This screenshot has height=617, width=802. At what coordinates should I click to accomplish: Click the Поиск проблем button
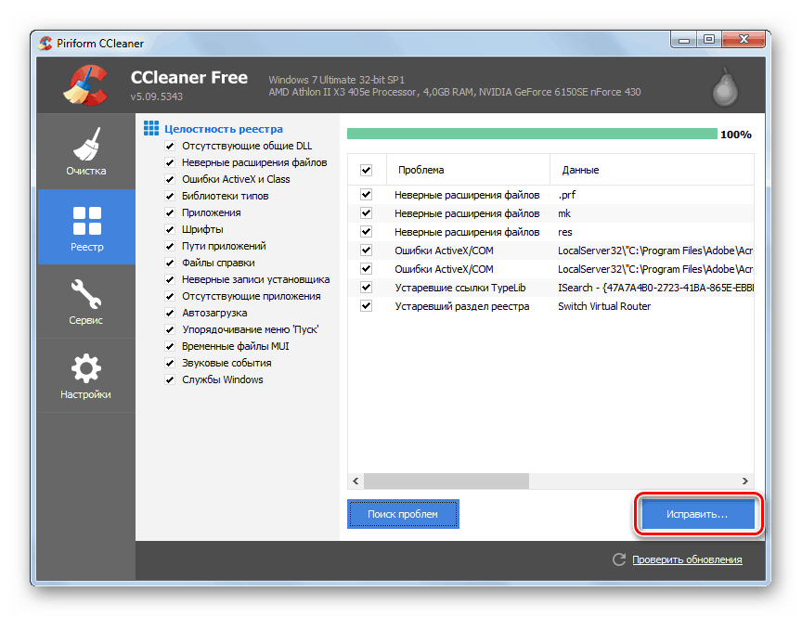pos(403,514)
